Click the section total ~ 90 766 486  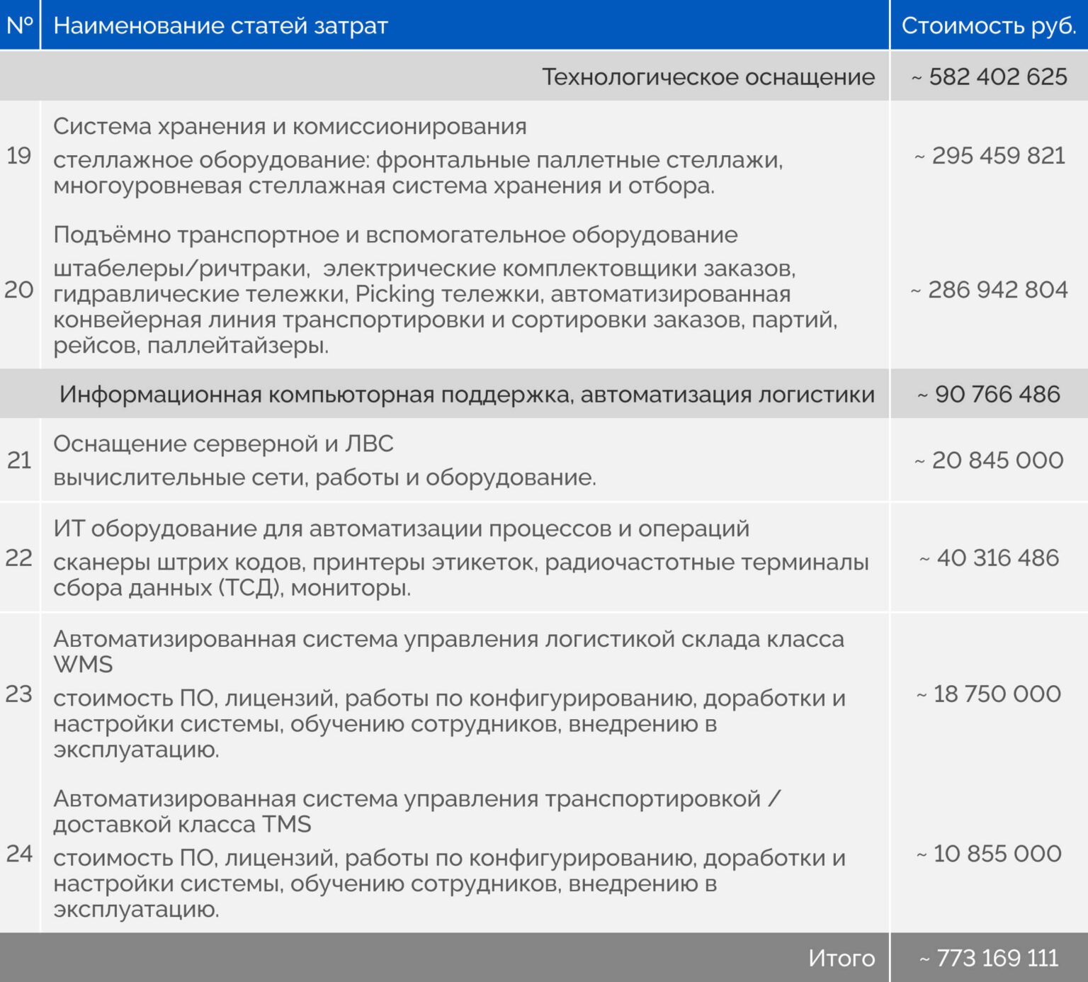tap(989, 394)
